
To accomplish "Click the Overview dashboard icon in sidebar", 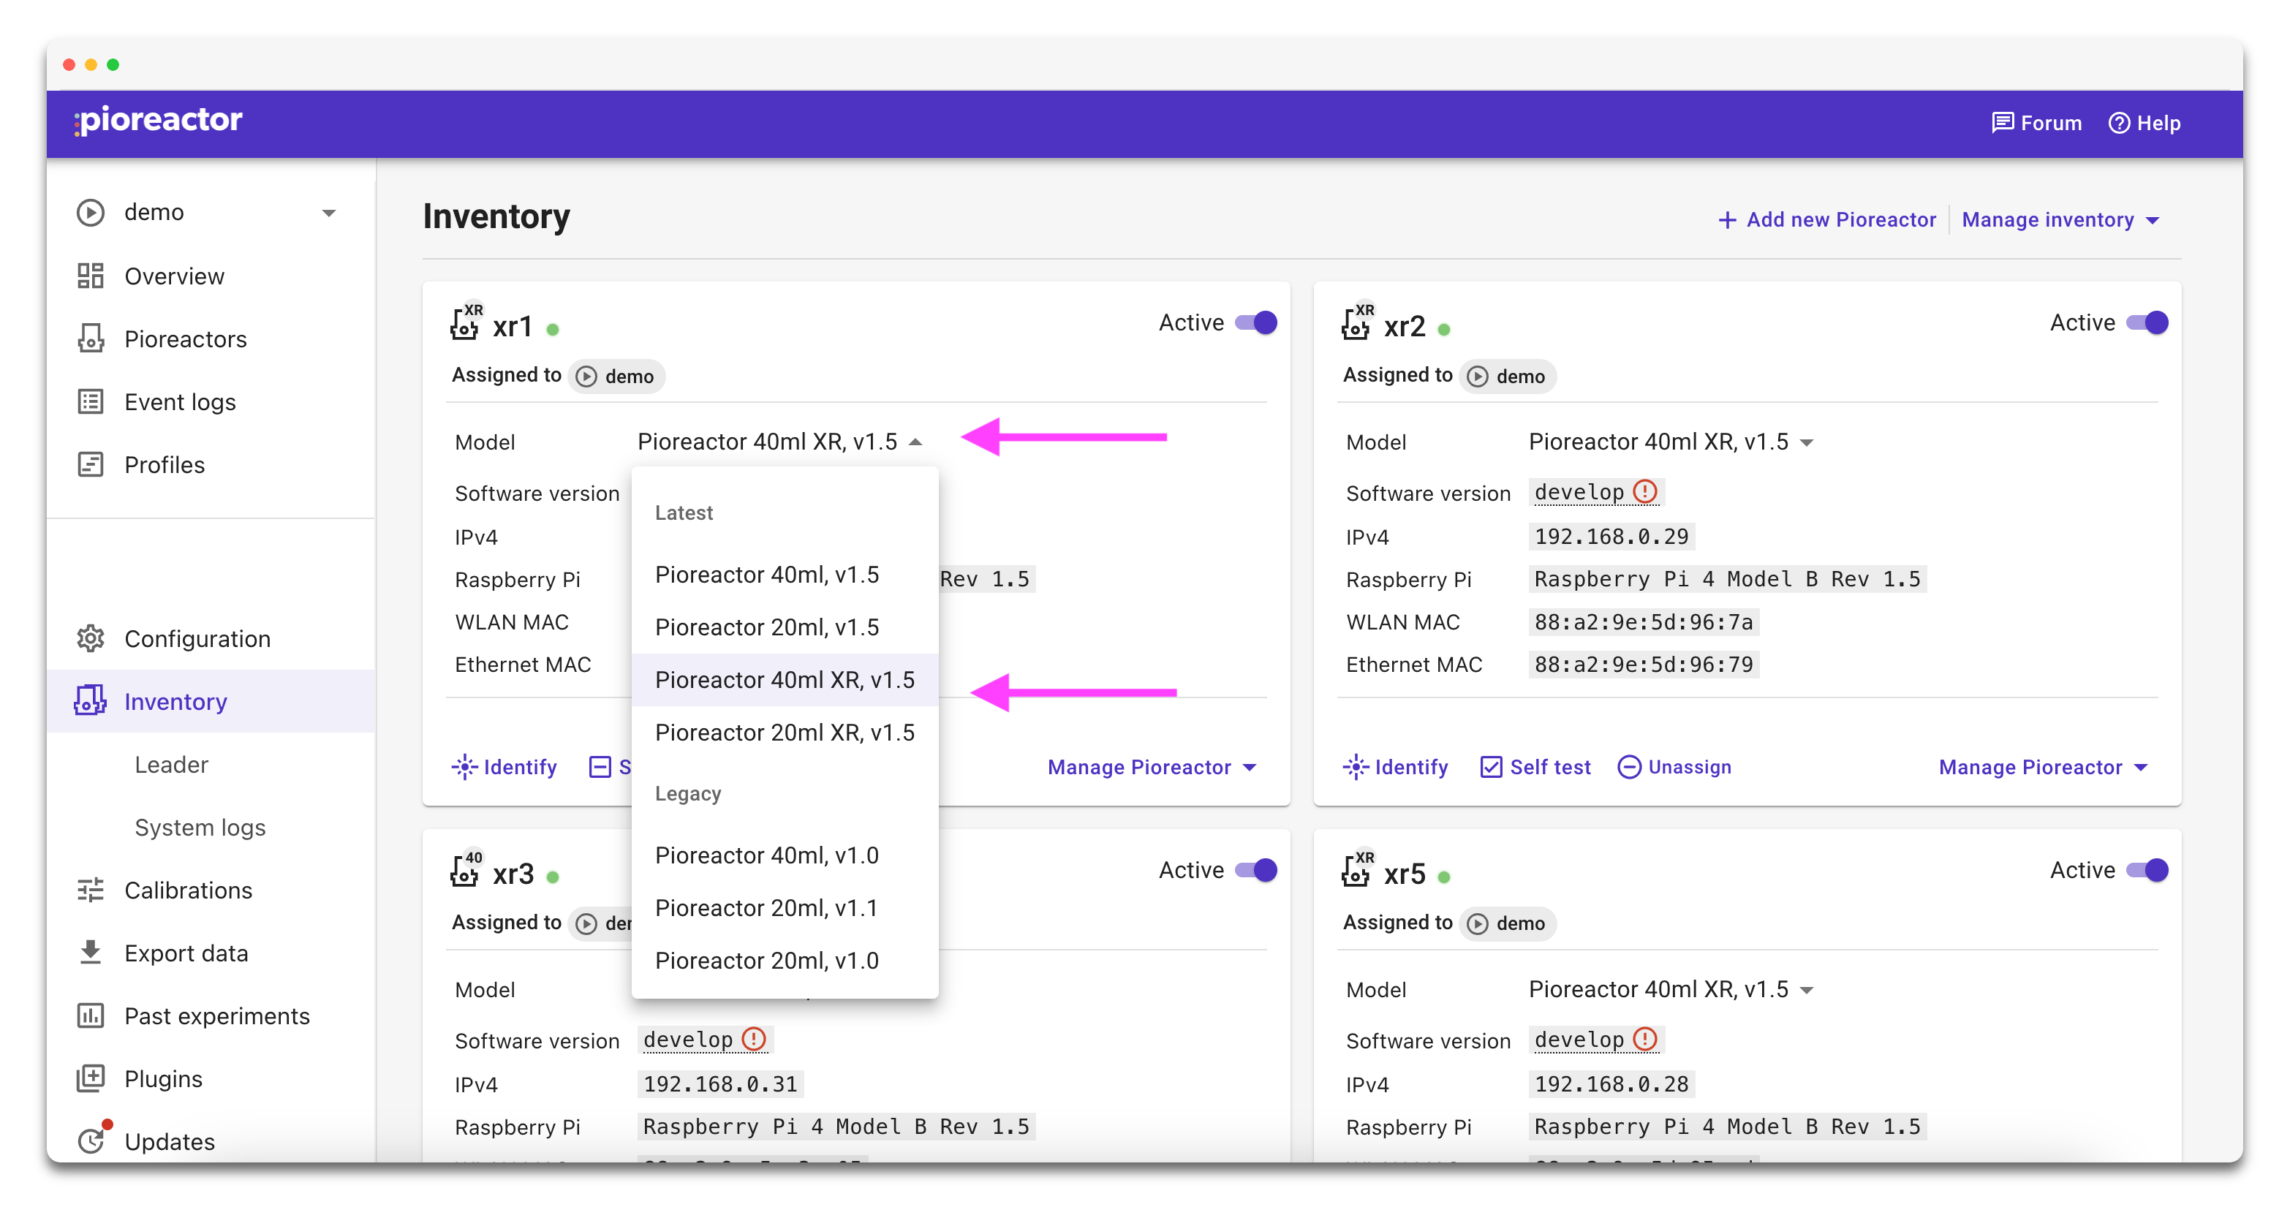I will 90,276.
